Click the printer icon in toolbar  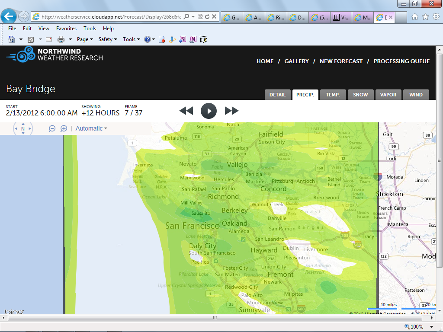pos(61,39)
